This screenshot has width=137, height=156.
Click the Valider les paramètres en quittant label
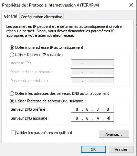point(44,133)
